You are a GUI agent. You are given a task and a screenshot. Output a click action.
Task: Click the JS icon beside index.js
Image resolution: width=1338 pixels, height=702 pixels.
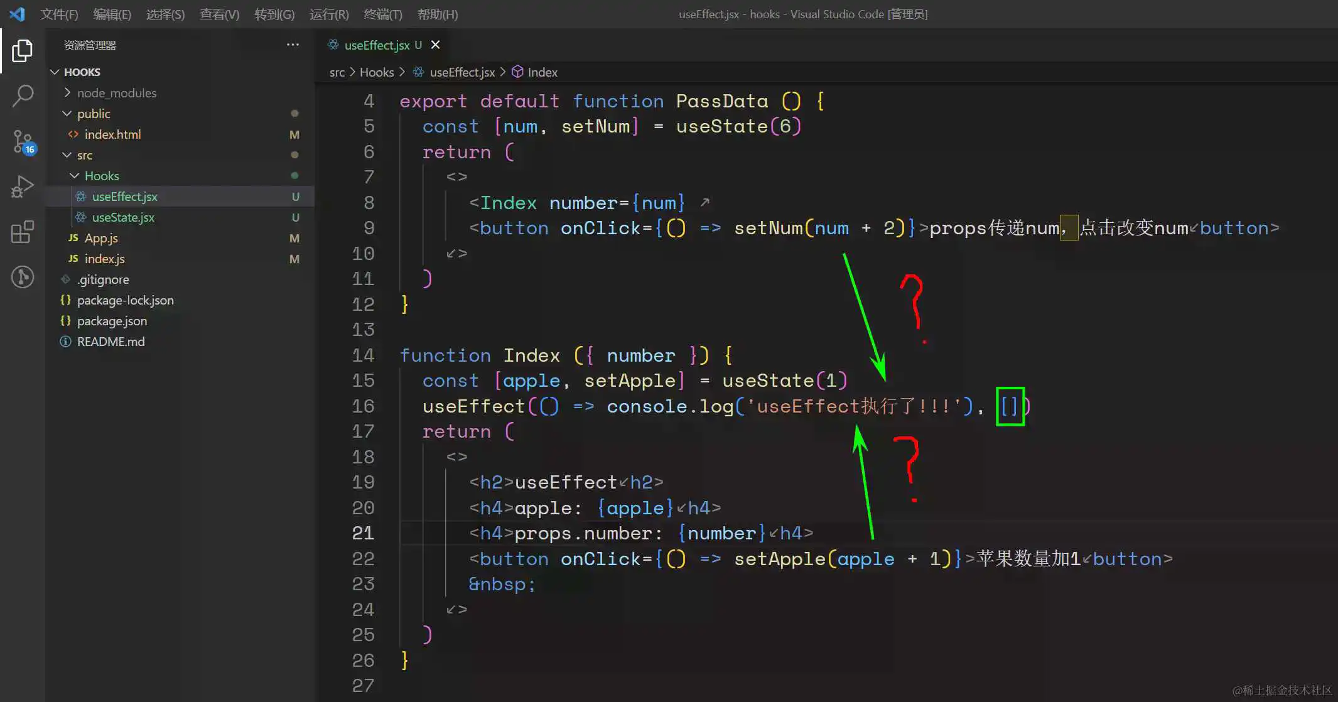click(x=73, y=259)
